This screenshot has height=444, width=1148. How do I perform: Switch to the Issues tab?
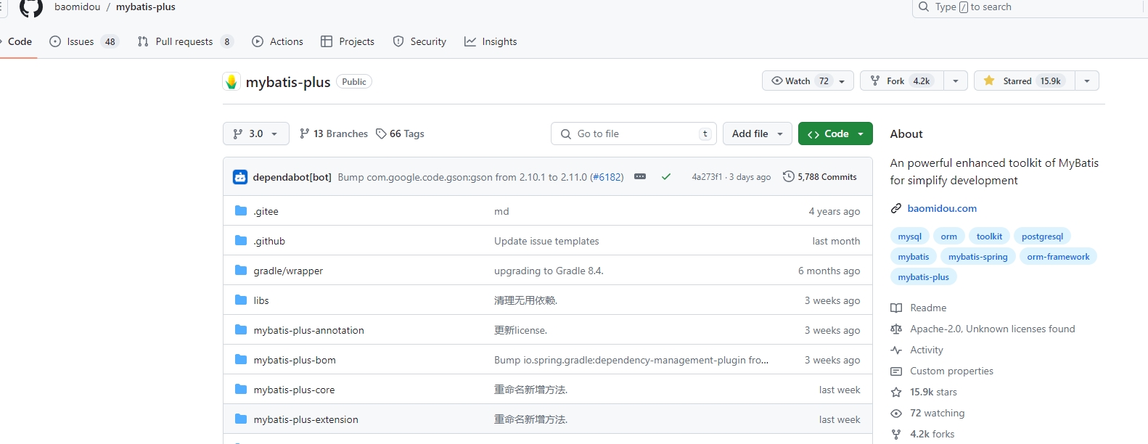pos(83,41)
